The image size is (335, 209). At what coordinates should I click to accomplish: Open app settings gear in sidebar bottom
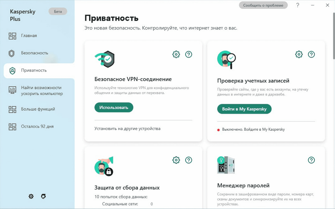[31, 196]
